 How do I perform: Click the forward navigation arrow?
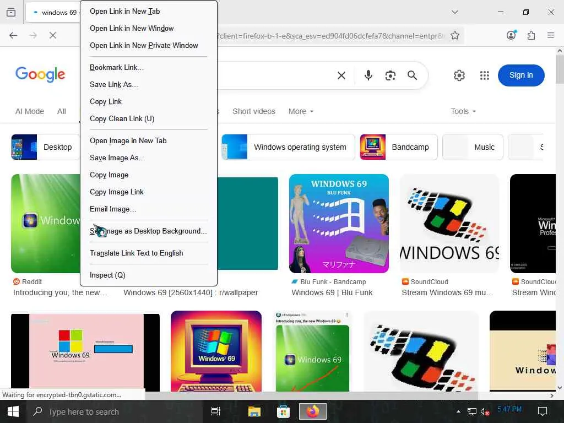33,35
